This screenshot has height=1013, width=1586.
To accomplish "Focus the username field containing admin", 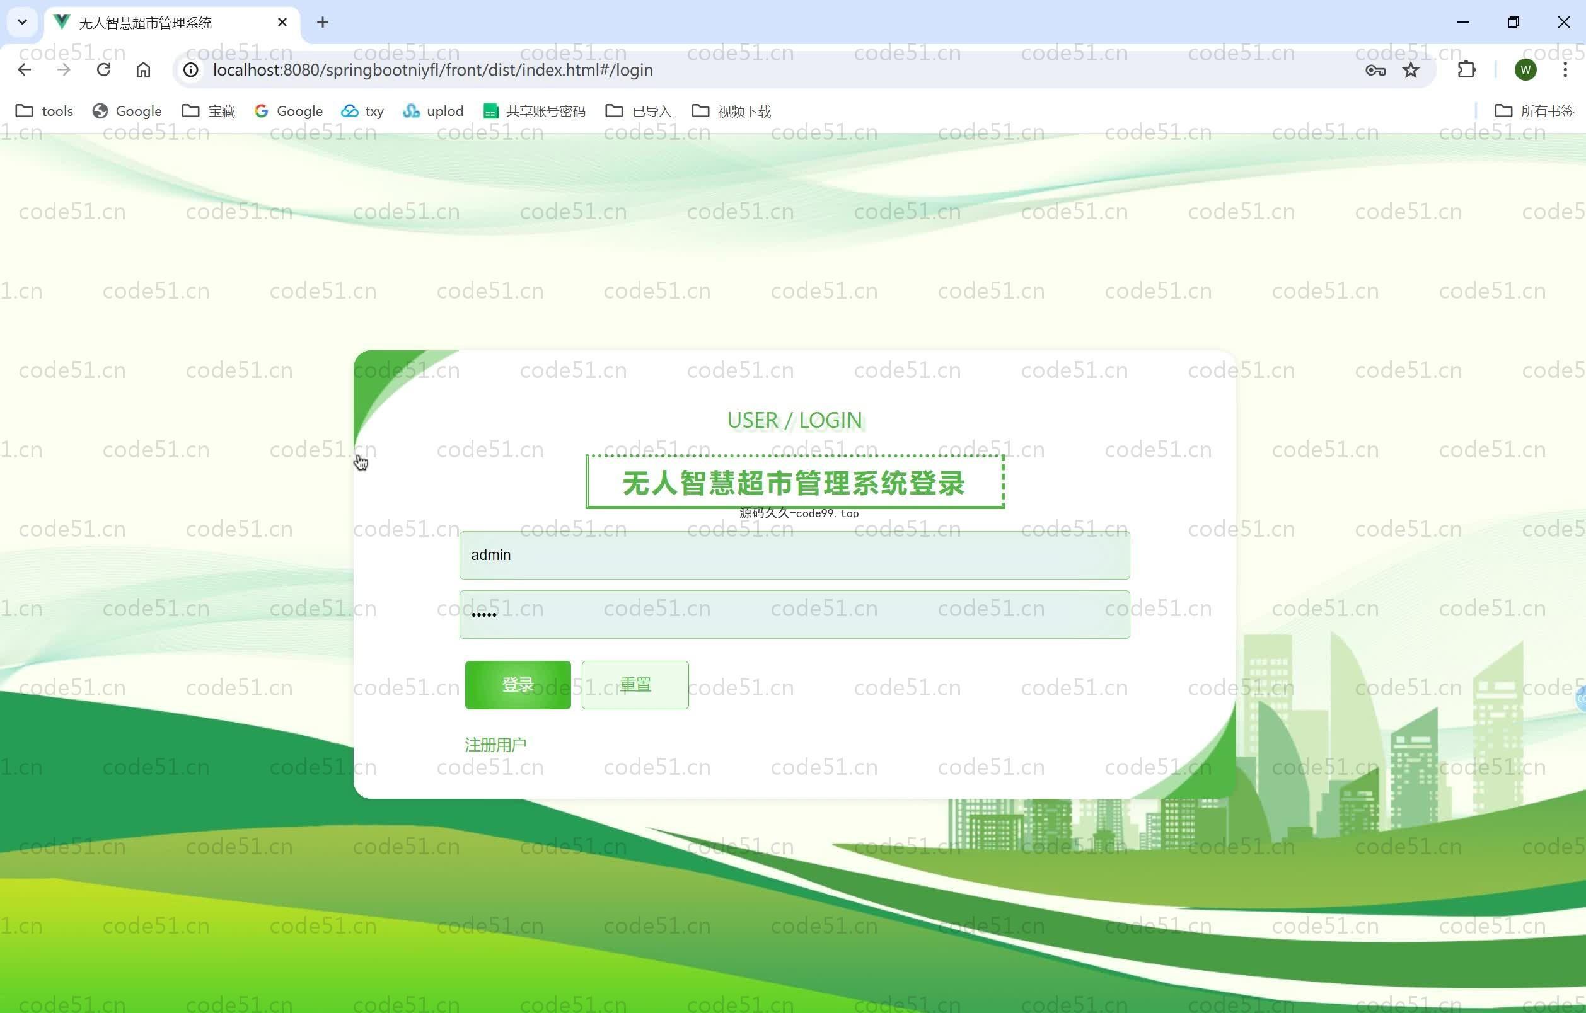I will point(794,555).
